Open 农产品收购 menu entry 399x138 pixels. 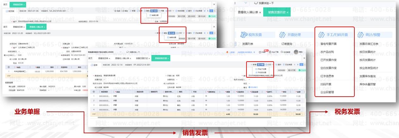[327, 52]
